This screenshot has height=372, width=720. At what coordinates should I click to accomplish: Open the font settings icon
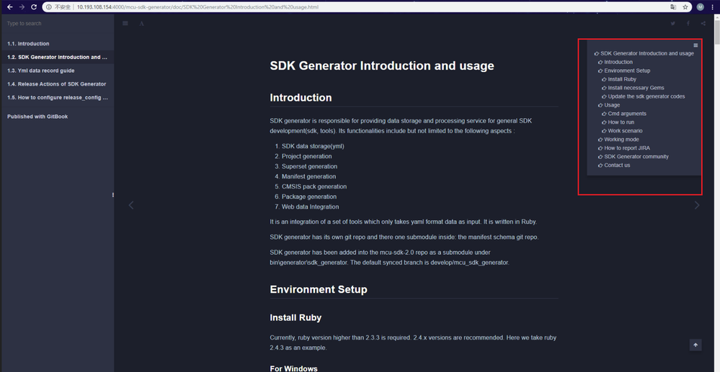[x=141, y=24]
